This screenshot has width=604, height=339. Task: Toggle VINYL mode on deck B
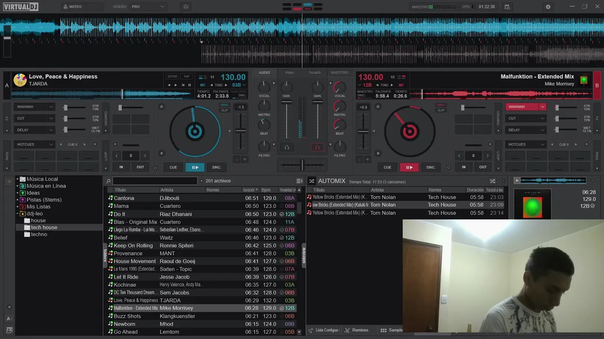(x=441, y=105)
